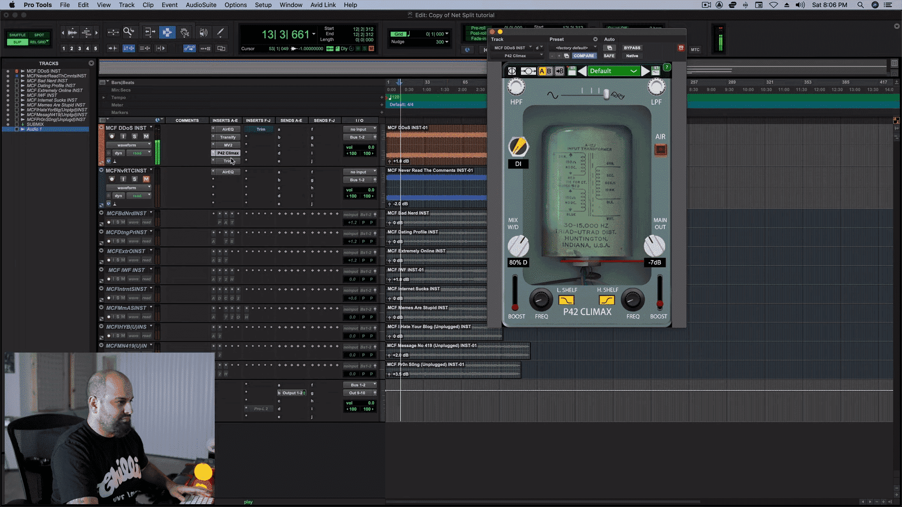Screen dimensions: 902x507
Task: Select the Pencil tool
Action: (220, 32)
